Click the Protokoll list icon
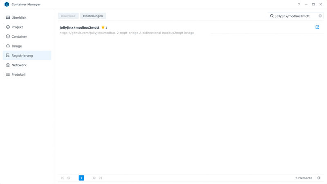The width and height of the screenshot is (327, 184). click(8, 74)
